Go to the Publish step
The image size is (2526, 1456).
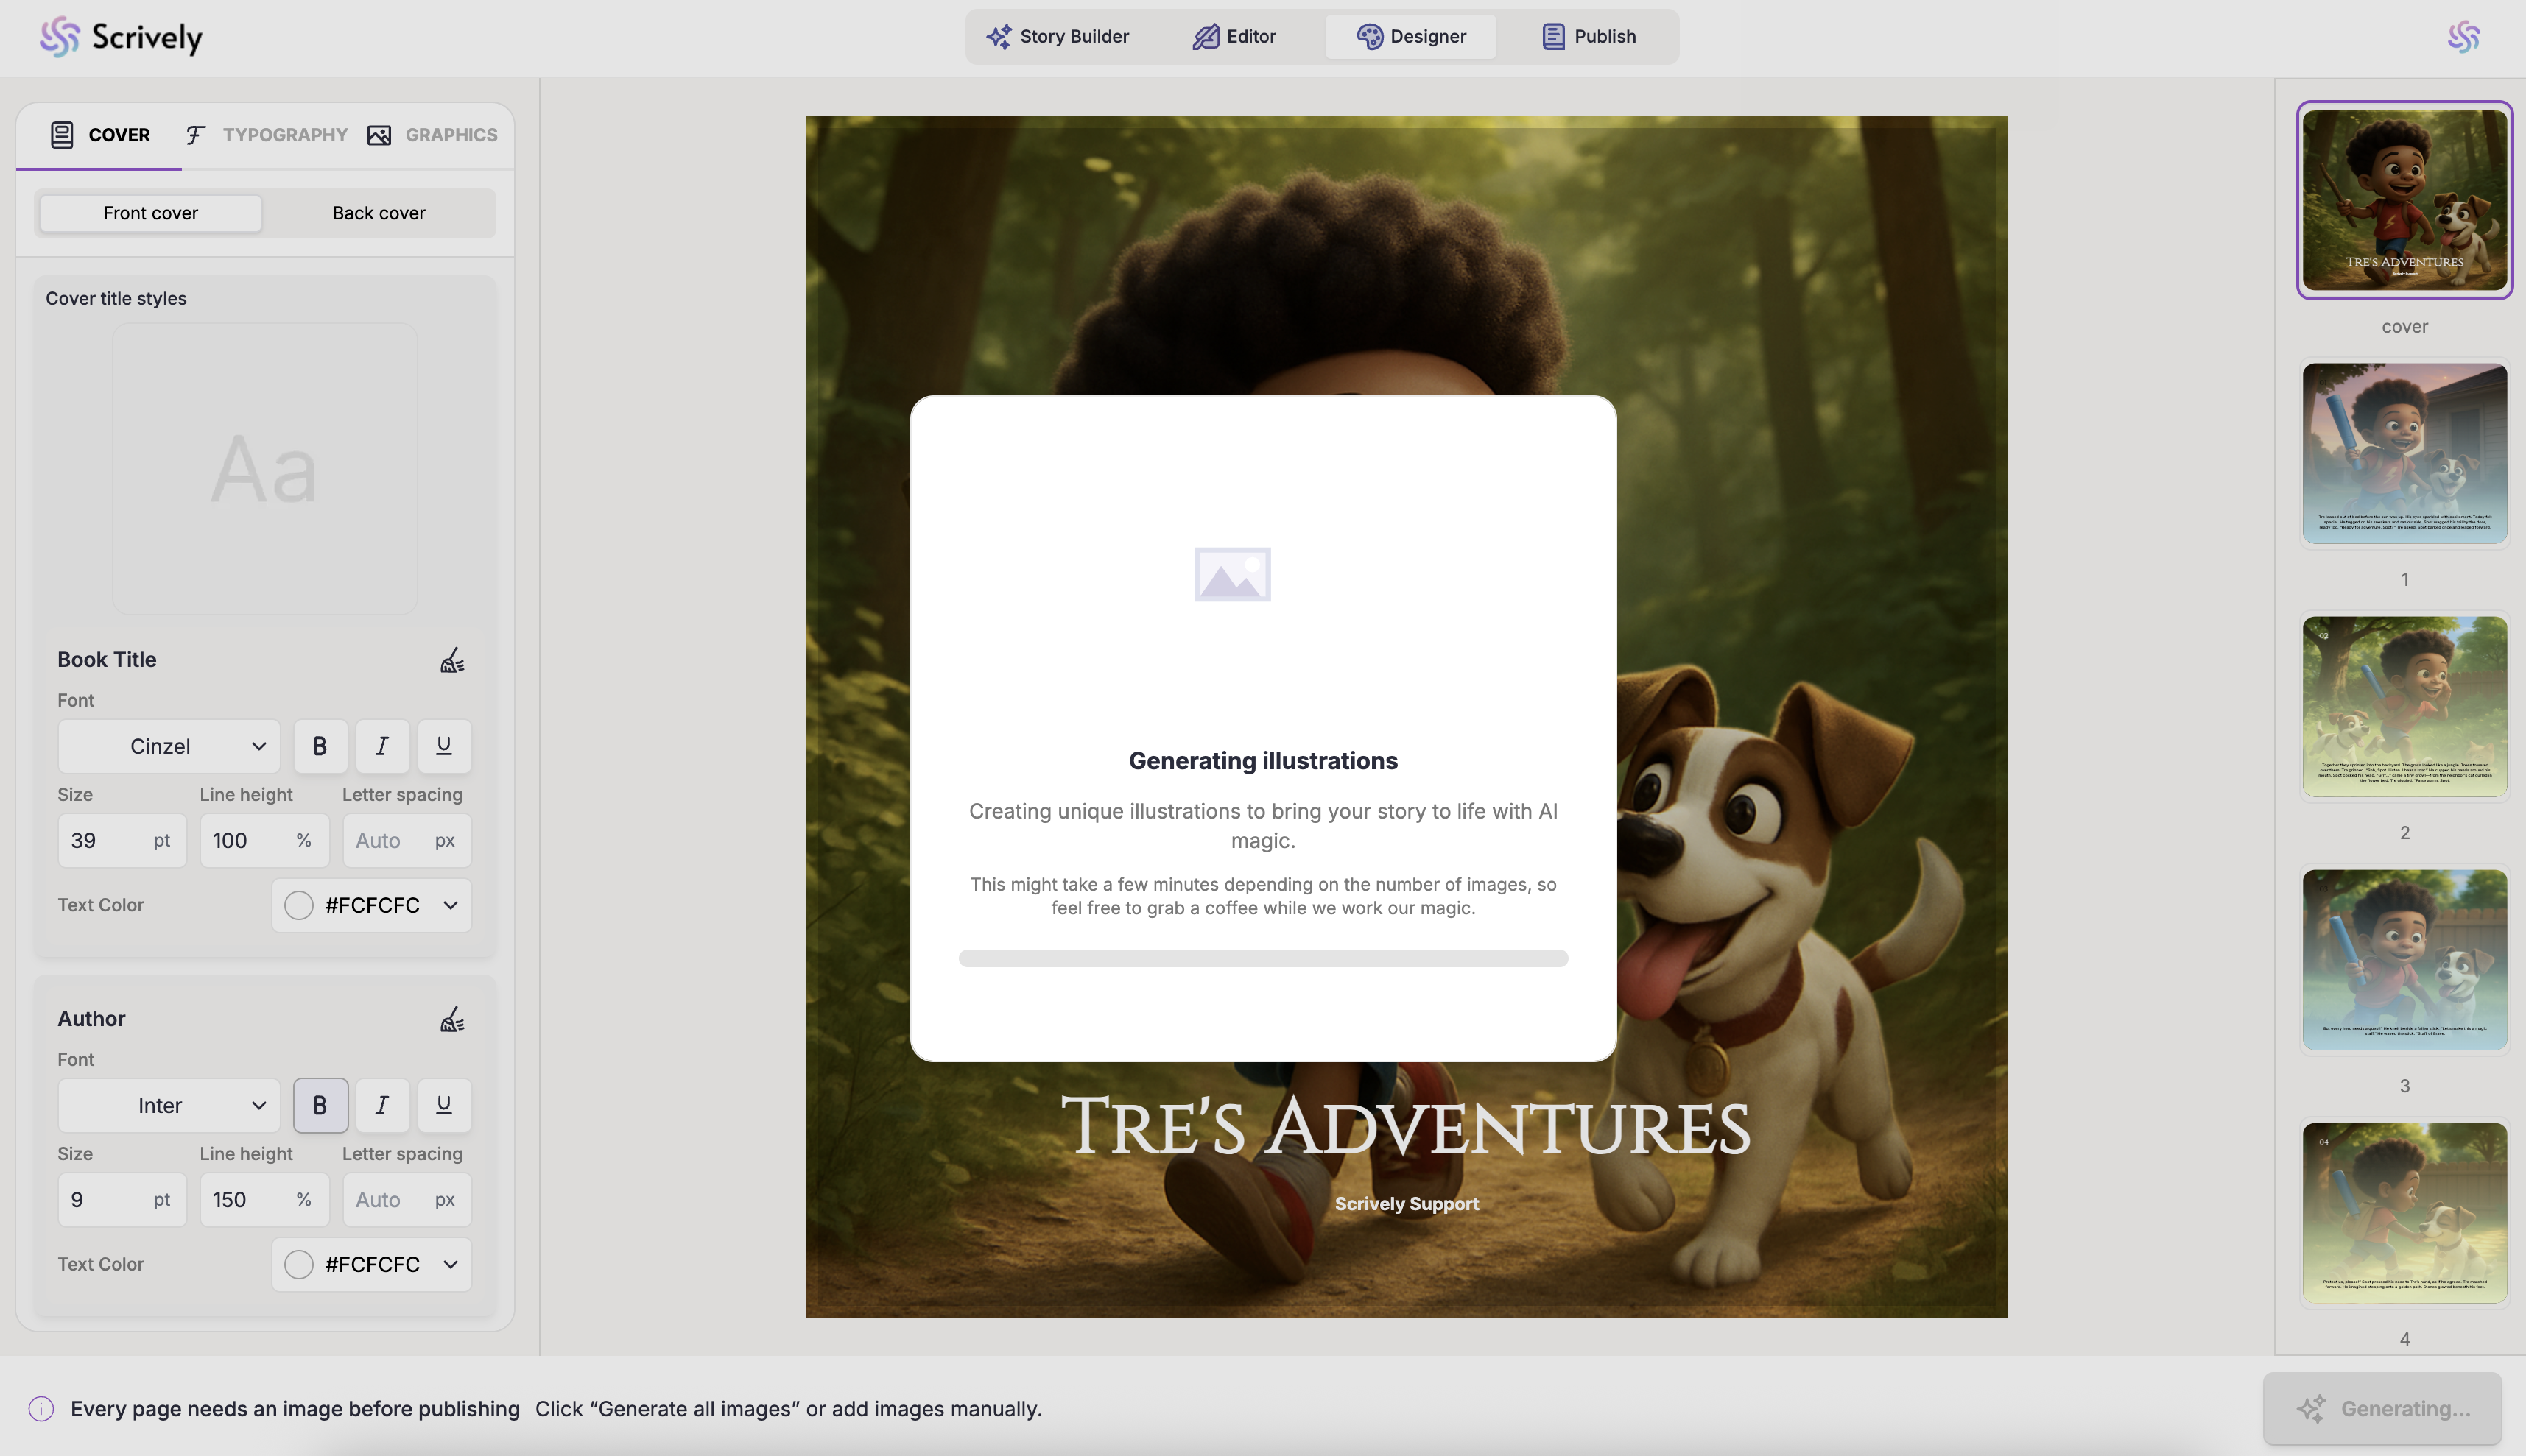pos(1588,37)
